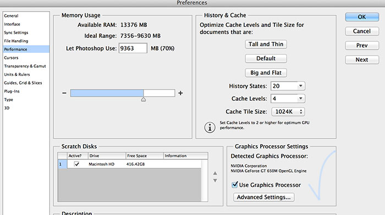Click the plus icon beside memory slider
Screen dimensions: 385x215
[x=180, y=93]
